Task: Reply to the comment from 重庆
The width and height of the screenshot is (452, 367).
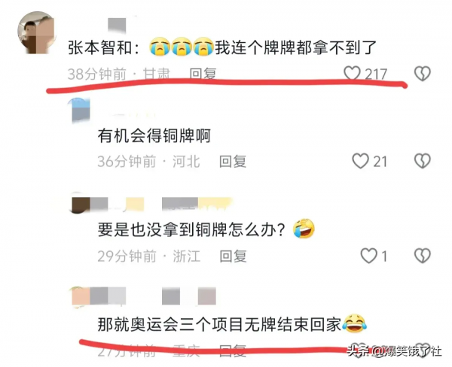Action: click(233, 350)
